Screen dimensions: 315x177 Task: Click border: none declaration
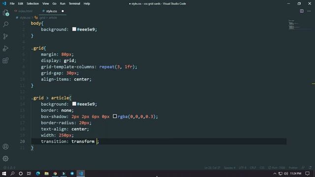57,110
